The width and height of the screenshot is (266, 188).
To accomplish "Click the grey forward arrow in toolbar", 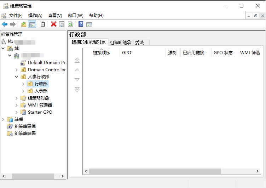I will (13, 24).
